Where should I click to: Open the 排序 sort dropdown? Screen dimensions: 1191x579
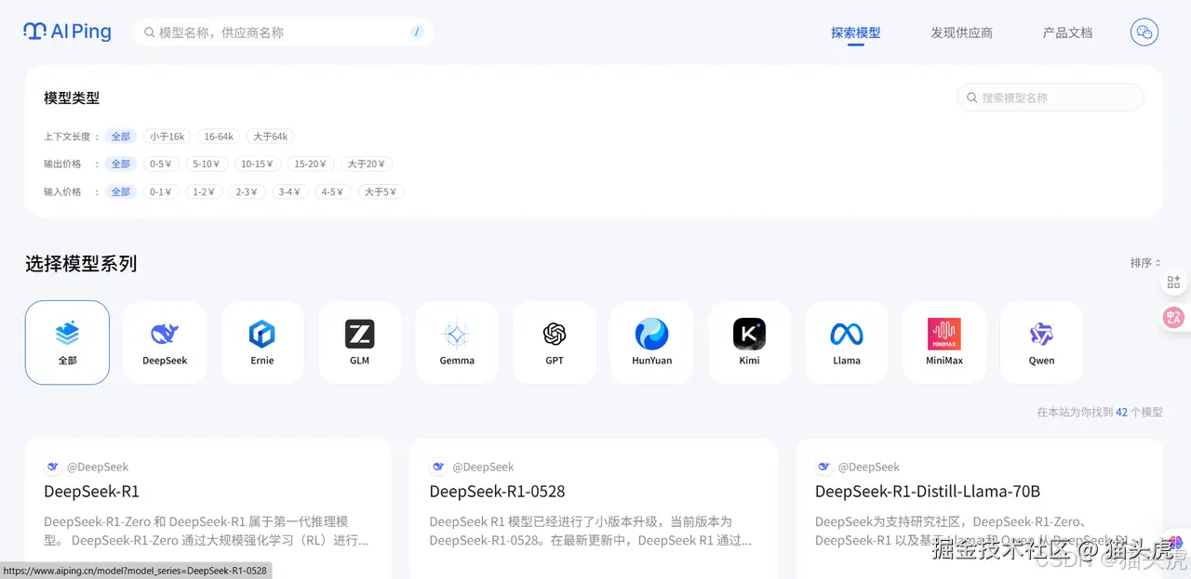[1144, 262]
